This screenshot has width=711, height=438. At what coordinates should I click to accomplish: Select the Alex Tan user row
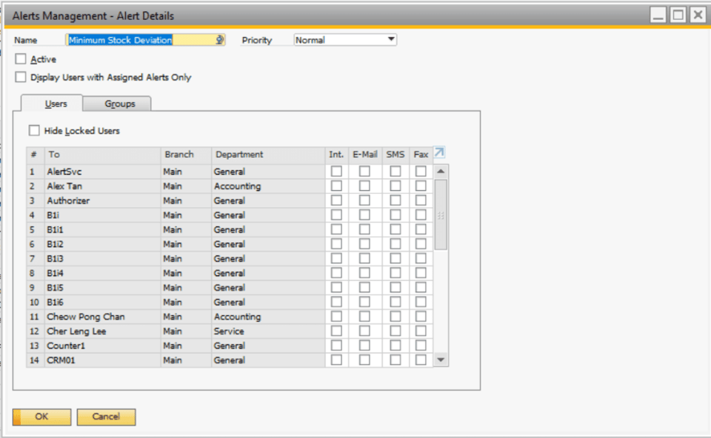(x=230, y=186)
